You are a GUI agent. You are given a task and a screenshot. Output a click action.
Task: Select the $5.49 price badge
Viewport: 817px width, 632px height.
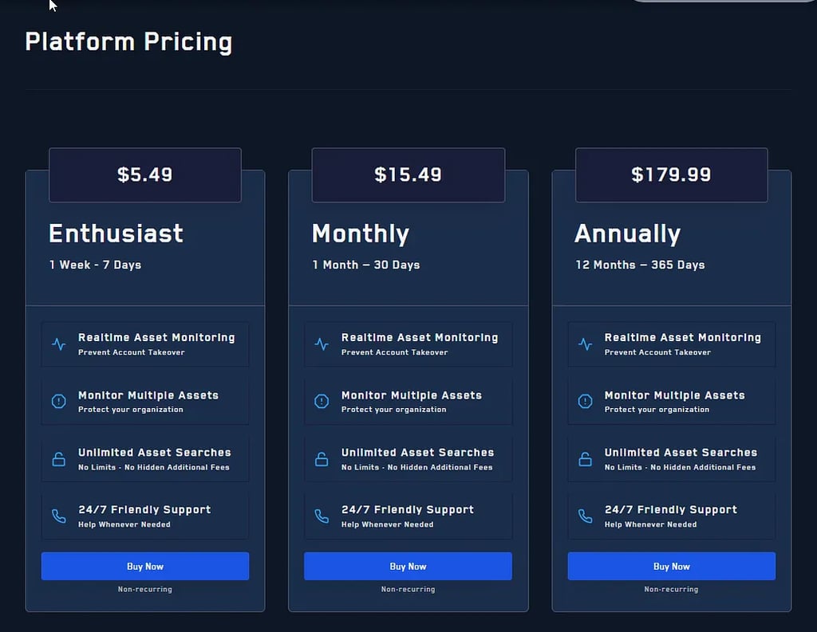click(145, 175)
